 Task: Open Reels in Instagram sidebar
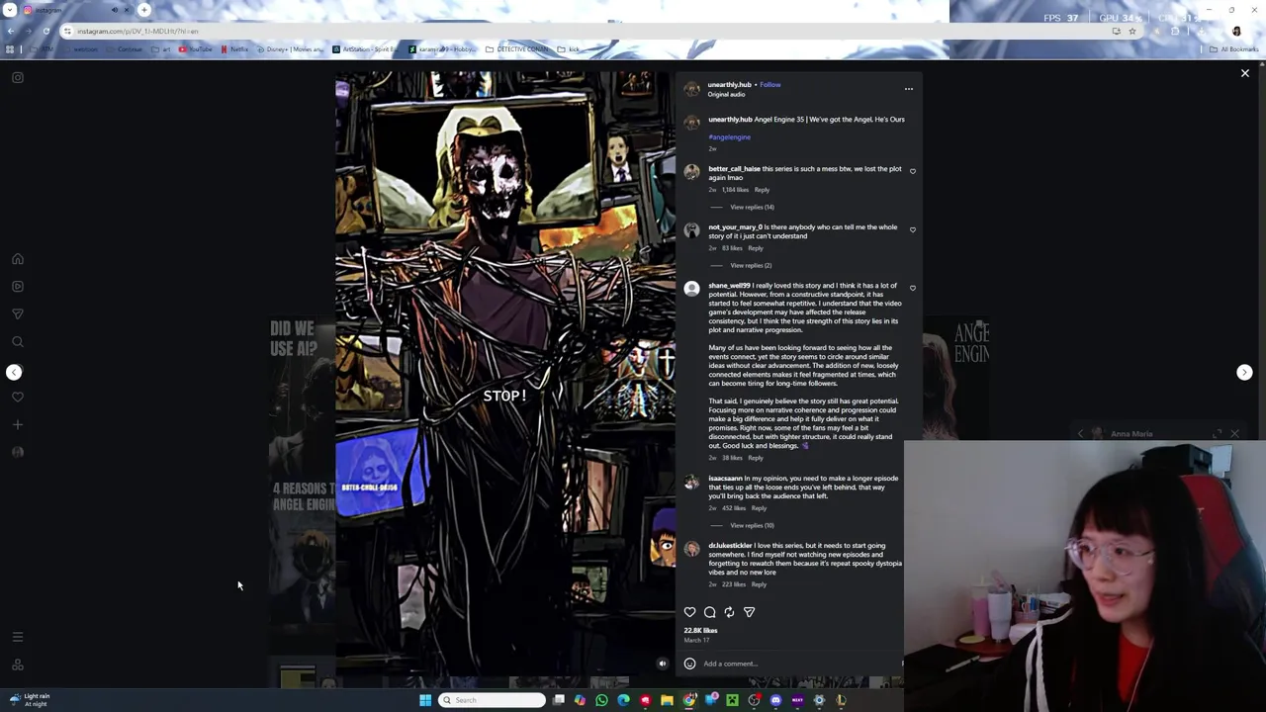(x=17, y=287)
